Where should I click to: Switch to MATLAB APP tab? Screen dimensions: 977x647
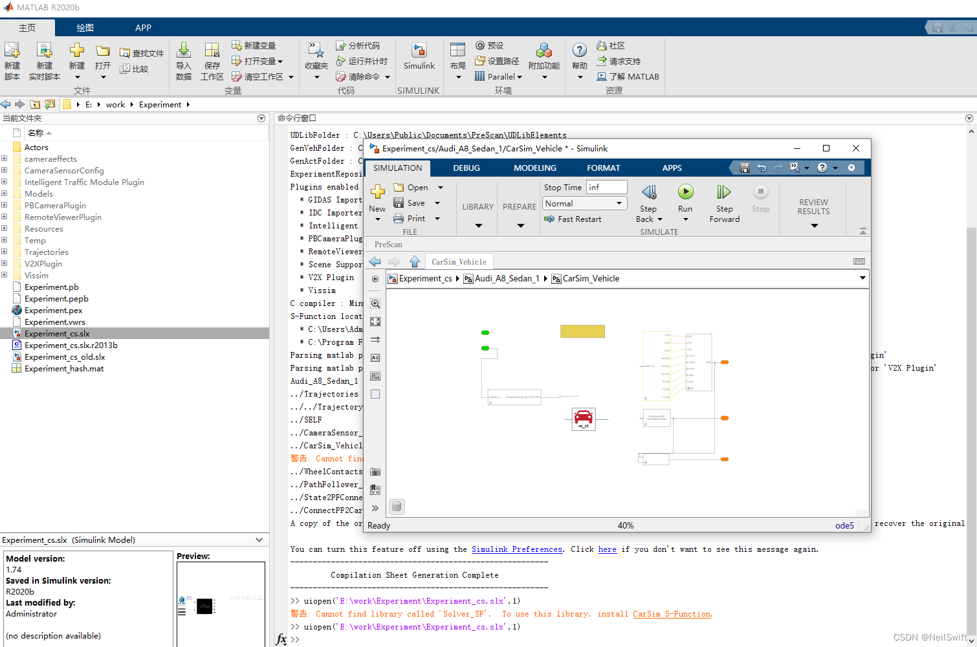pos(143,28)
